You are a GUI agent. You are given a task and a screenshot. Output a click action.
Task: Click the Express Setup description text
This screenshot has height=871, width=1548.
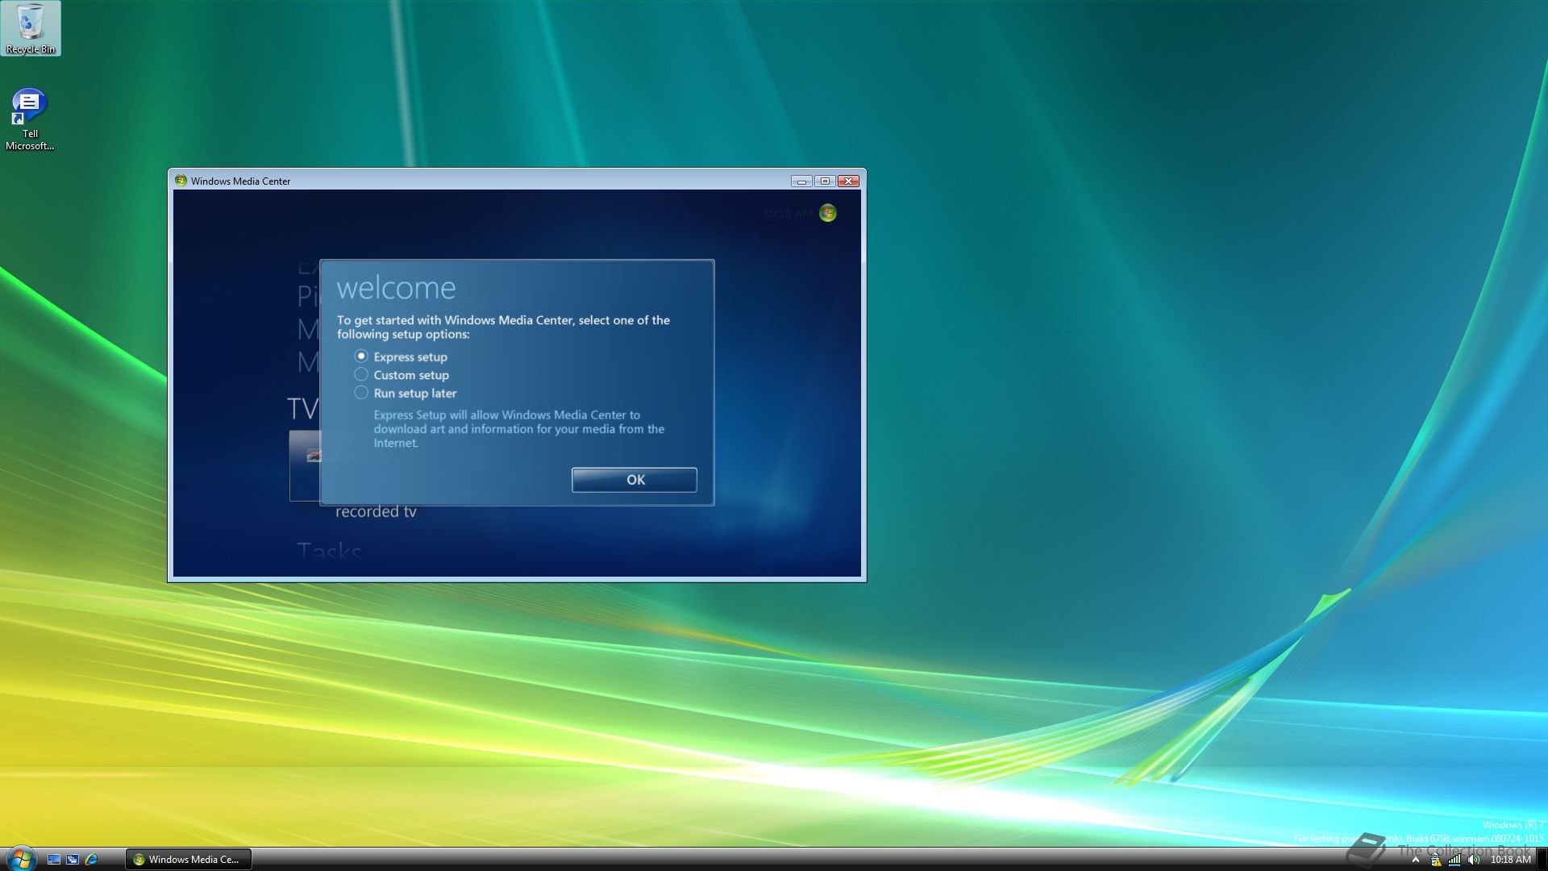(518, 429)
